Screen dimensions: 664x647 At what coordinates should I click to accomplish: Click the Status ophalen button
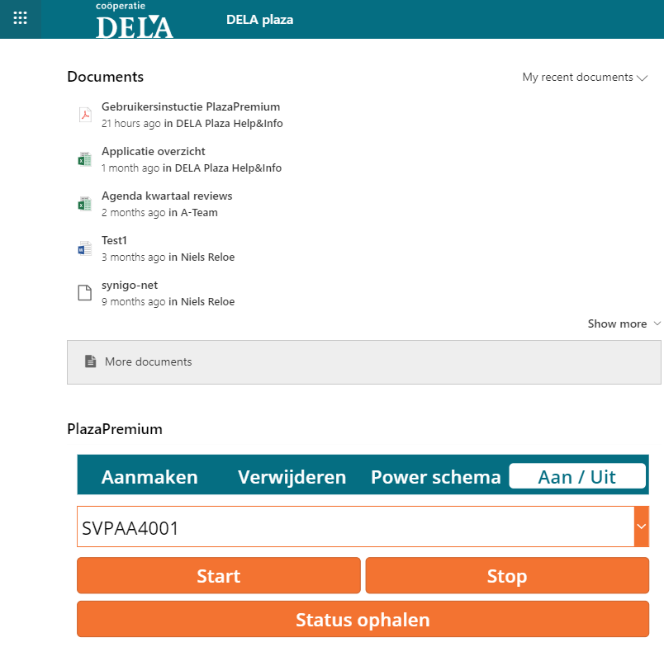pos(363,619)
